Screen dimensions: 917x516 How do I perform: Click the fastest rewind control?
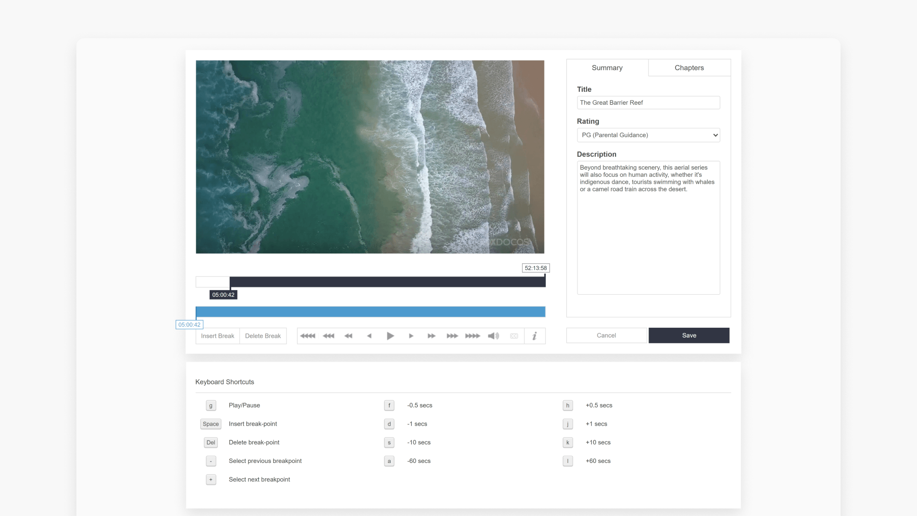(308, 336)
